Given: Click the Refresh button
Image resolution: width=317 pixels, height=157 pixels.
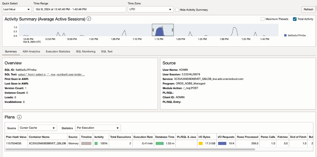Looking at the screenshot, I should pos(308,10).
